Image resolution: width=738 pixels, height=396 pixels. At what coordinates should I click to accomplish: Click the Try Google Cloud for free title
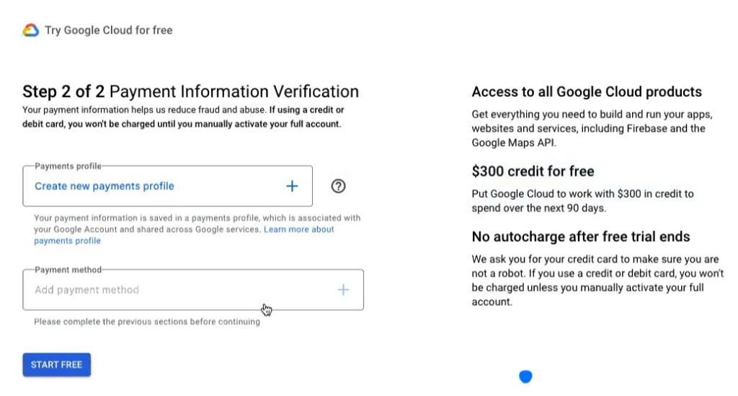point(109,30)
